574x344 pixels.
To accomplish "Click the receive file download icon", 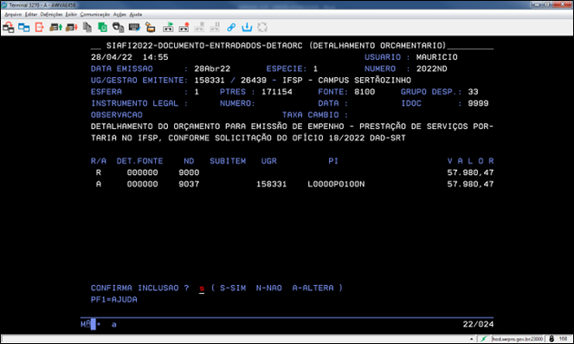I will pyautogui.click(x=71, y=27).
